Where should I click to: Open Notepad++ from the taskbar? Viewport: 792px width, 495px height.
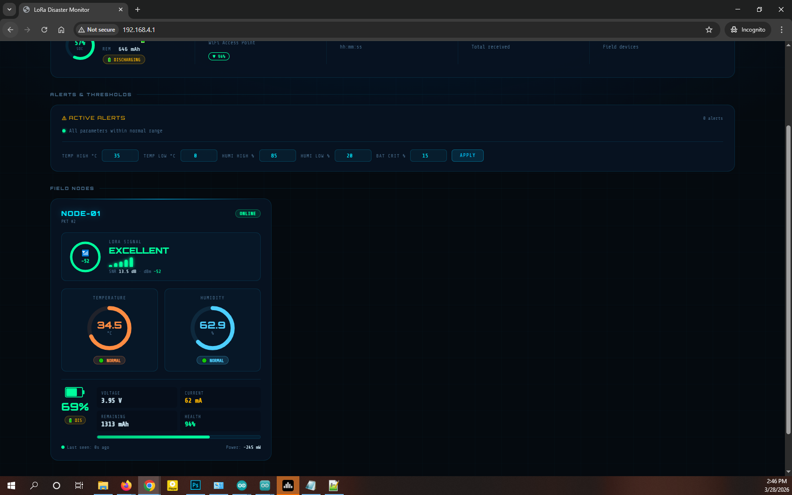click(334, 486)
